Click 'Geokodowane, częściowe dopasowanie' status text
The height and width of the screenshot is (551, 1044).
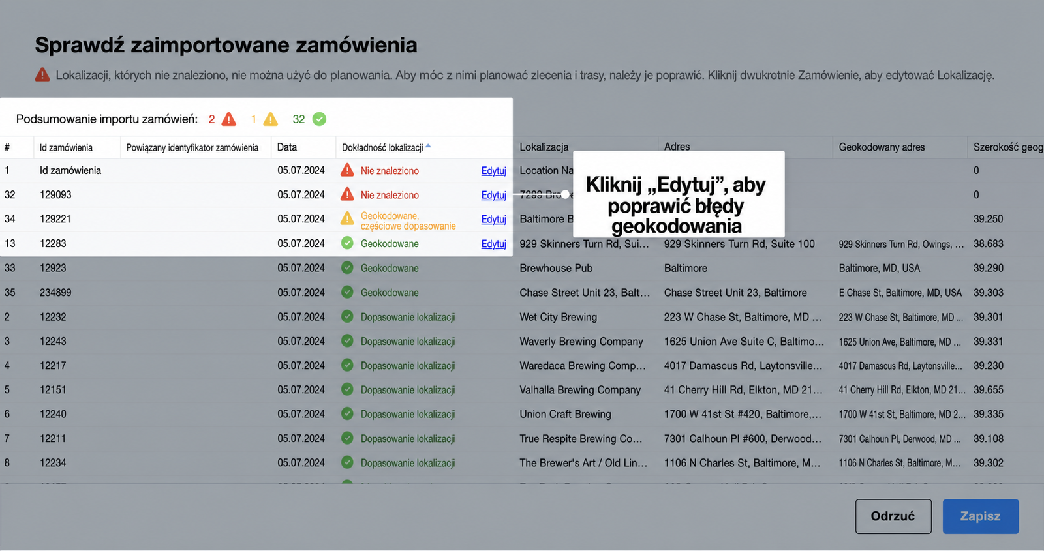tap(408, 221)
